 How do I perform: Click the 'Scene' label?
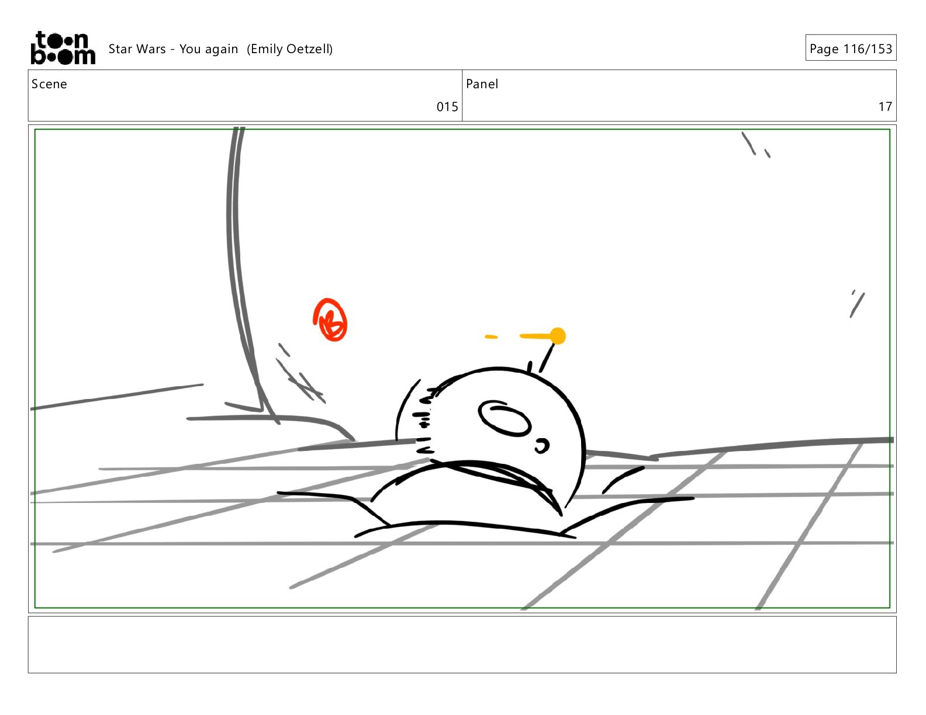tap(49, 84)
